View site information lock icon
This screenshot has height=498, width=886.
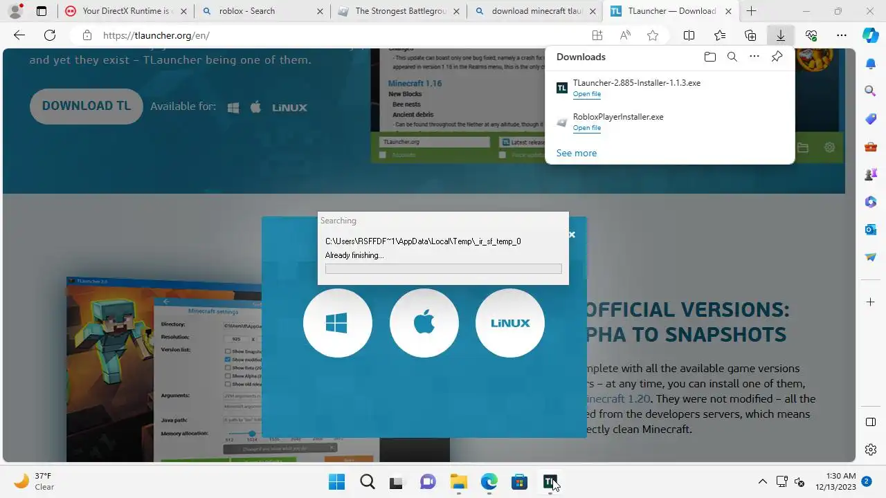point(87,35)
